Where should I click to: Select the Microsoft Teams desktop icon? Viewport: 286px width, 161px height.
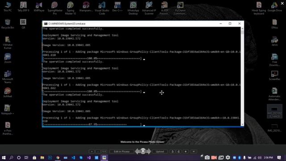tap(8, 77)
